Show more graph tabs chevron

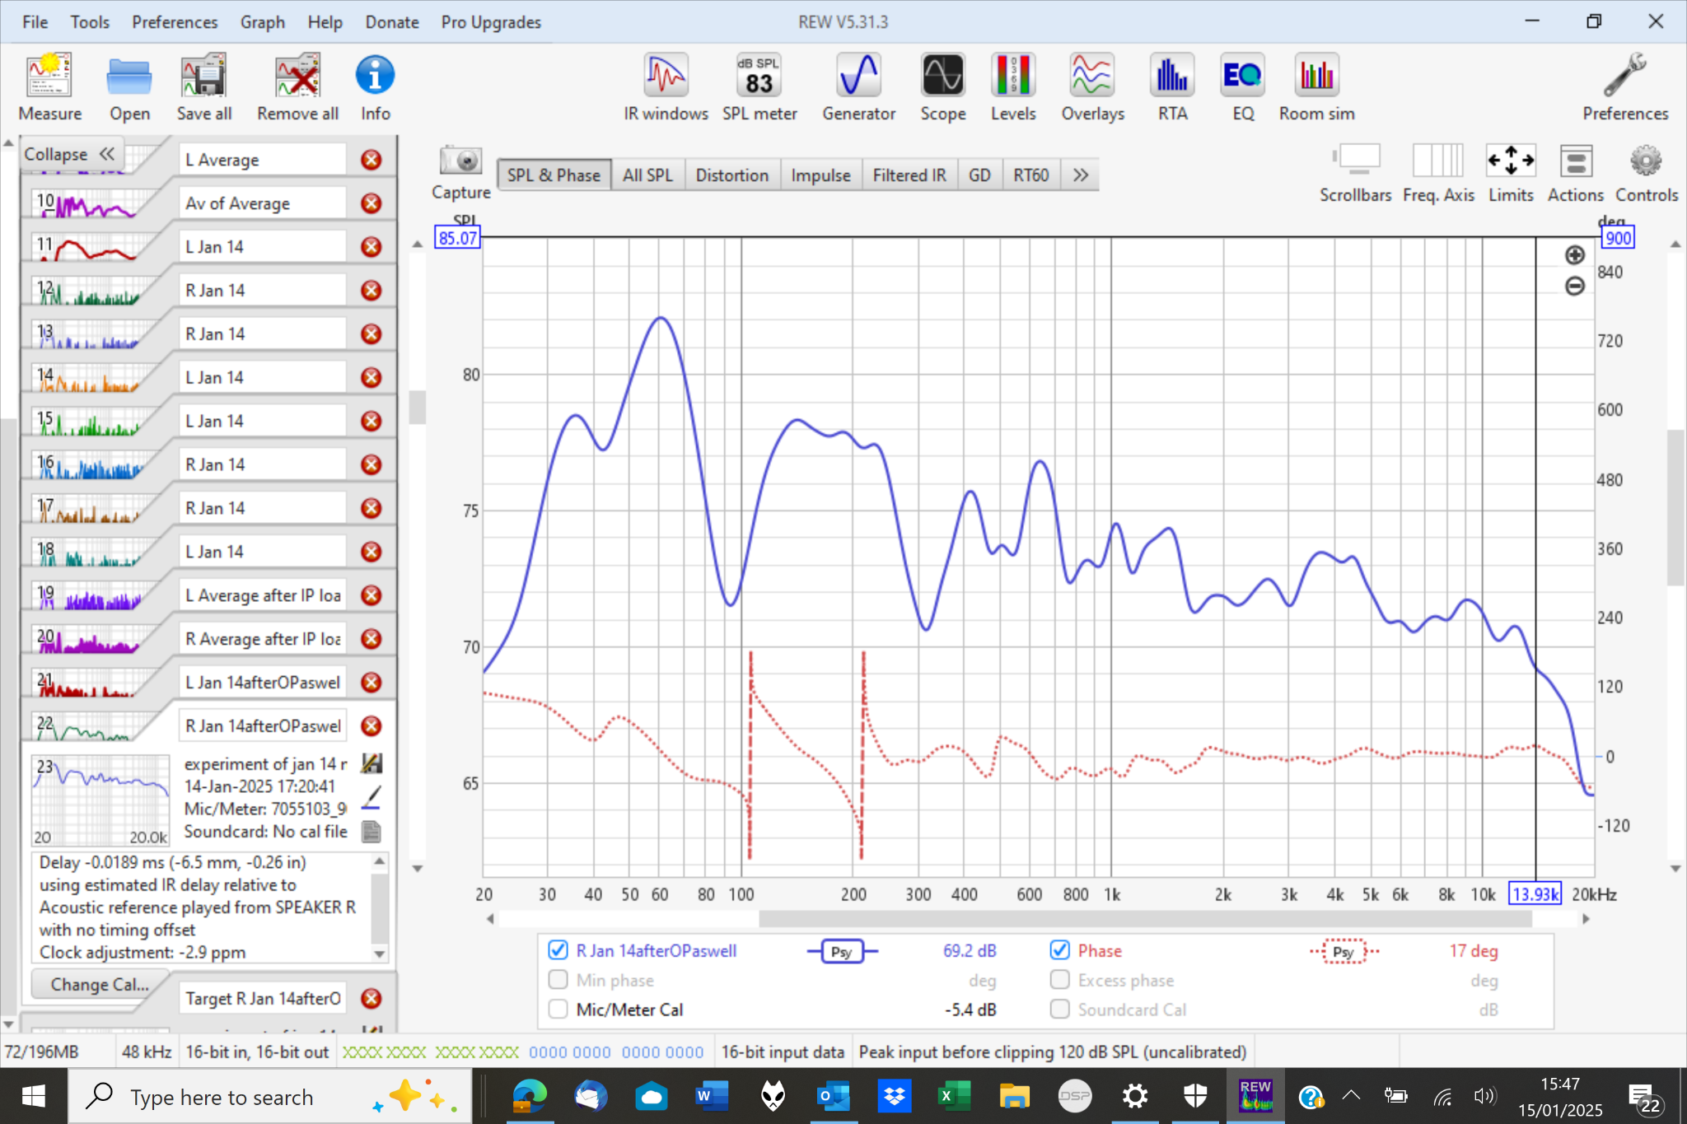(1081, 175)
